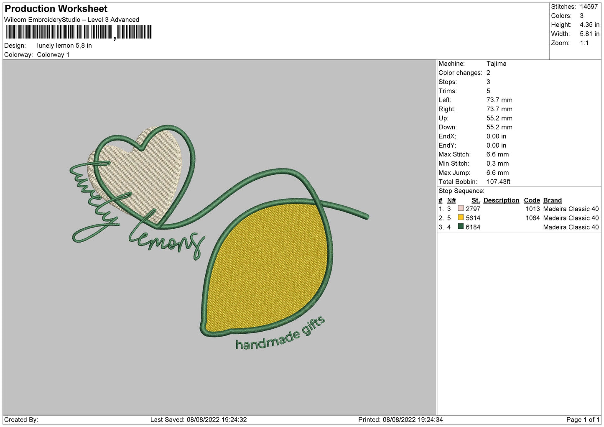
Task: Click the Stitches value 14597
Action: click(589, 7)
